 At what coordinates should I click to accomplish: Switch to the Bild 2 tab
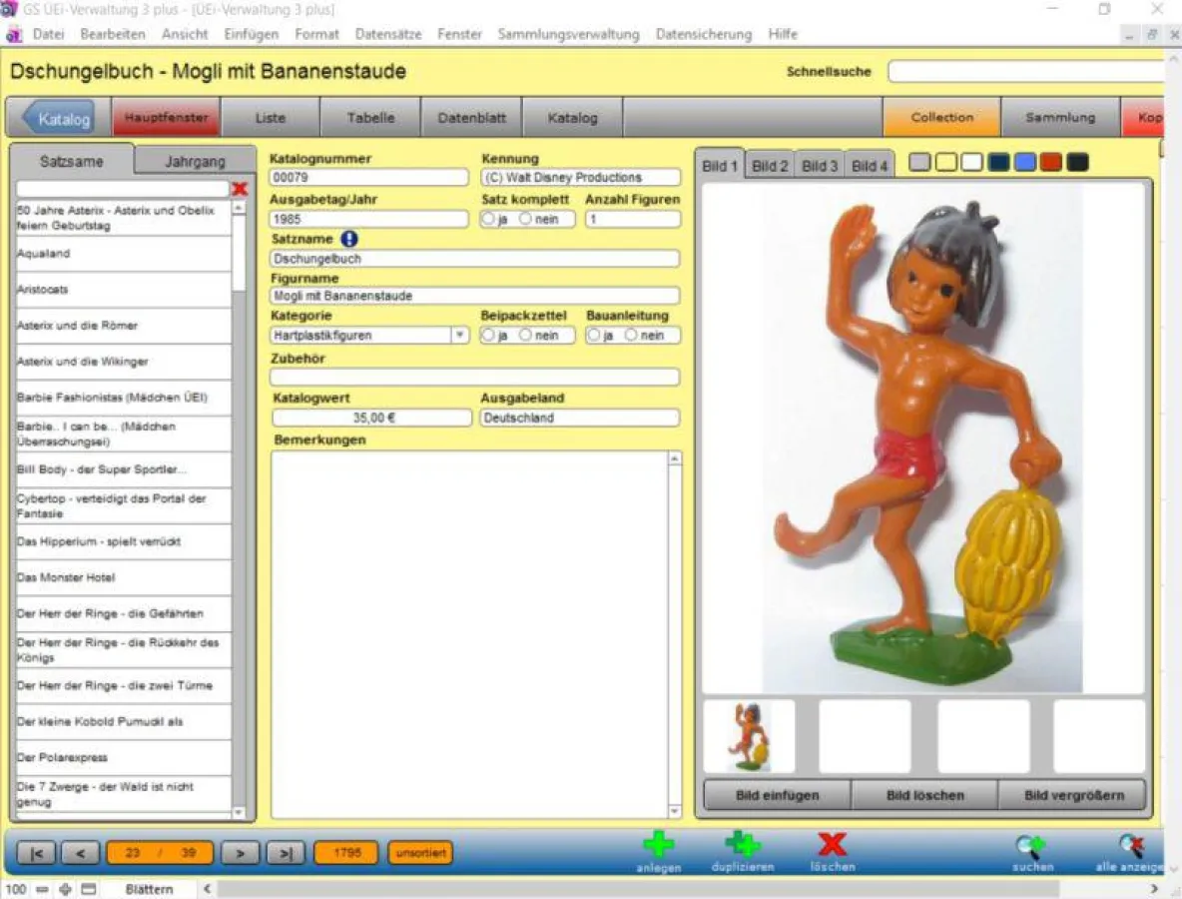click(x=770, y=166)
